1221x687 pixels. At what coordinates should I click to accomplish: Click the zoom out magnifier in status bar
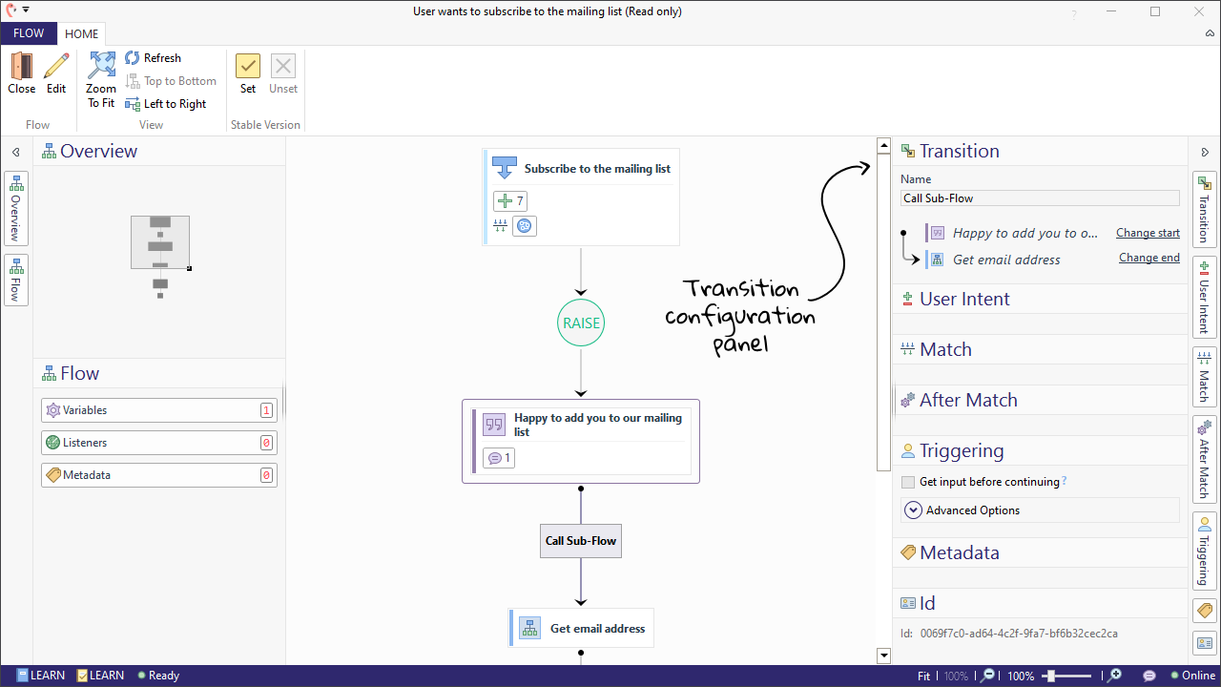(989, 676)
